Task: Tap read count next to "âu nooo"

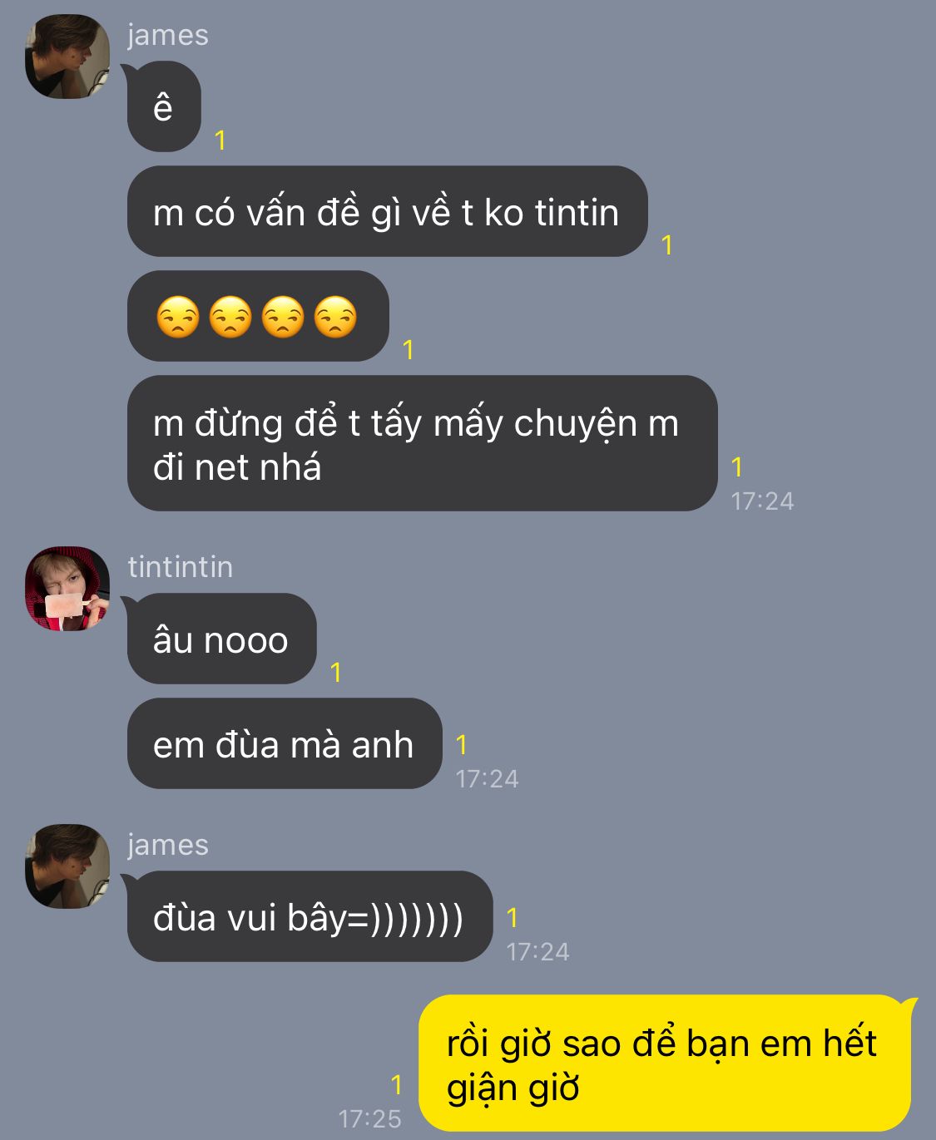Action: [x=336, y=672]
